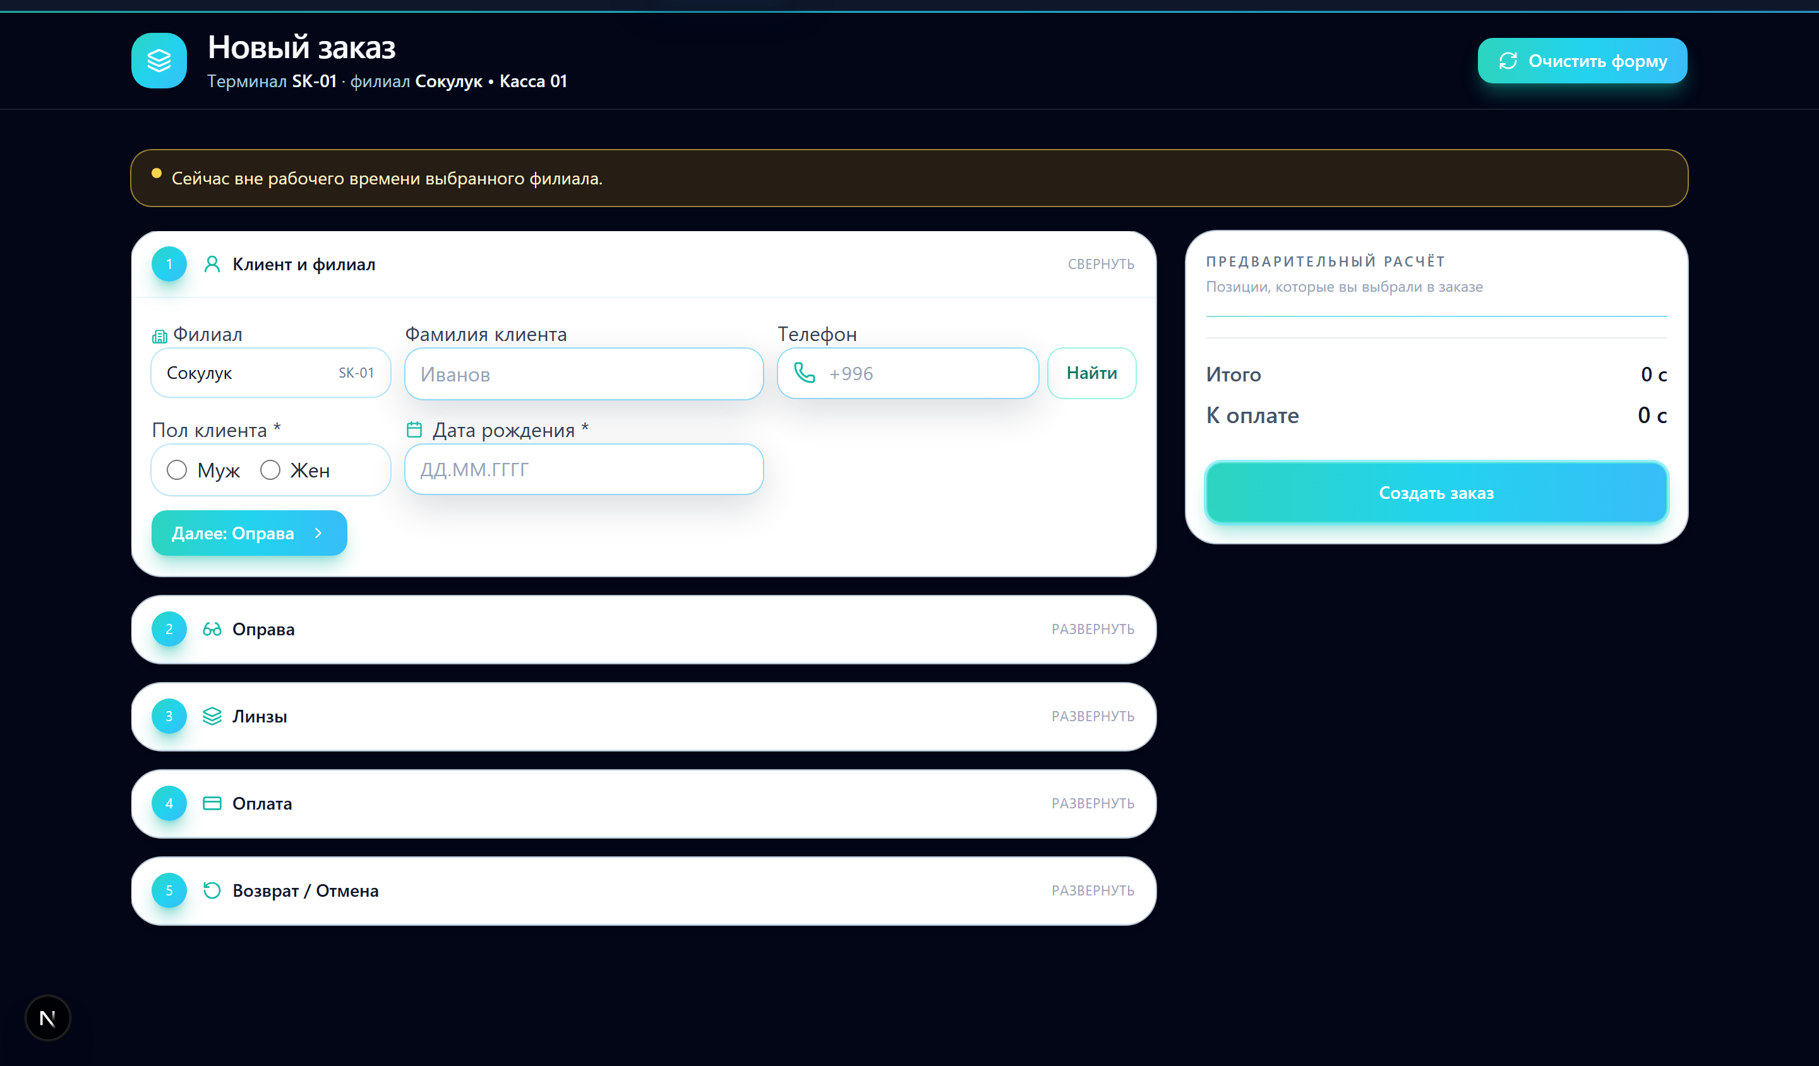Click the credit card icon next to Оплата

(212, 803)
